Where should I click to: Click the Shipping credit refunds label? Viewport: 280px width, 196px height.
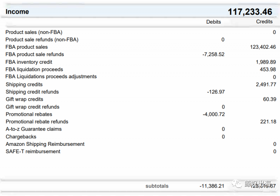coord(32,92)
